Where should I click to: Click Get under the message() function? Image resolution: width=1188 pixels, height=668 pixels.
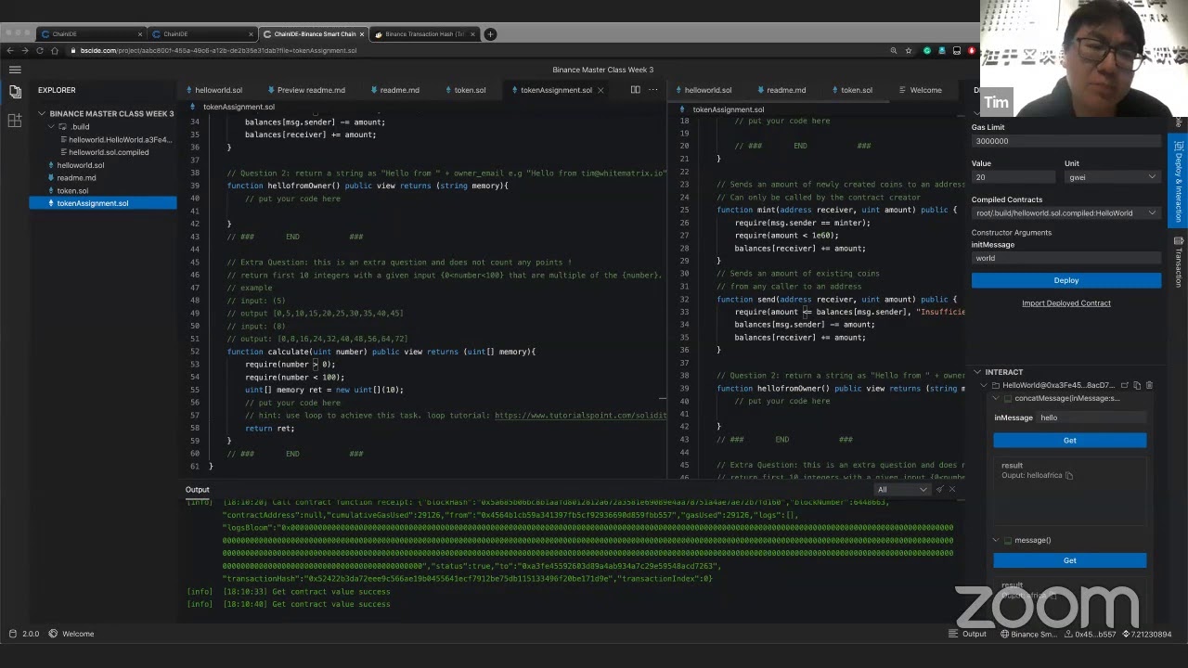tap(1069, 560)
